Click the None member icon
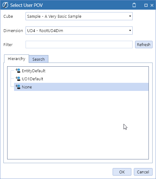Screen dimensions: 156x179 pyautogui.click(x=18, y=87)
